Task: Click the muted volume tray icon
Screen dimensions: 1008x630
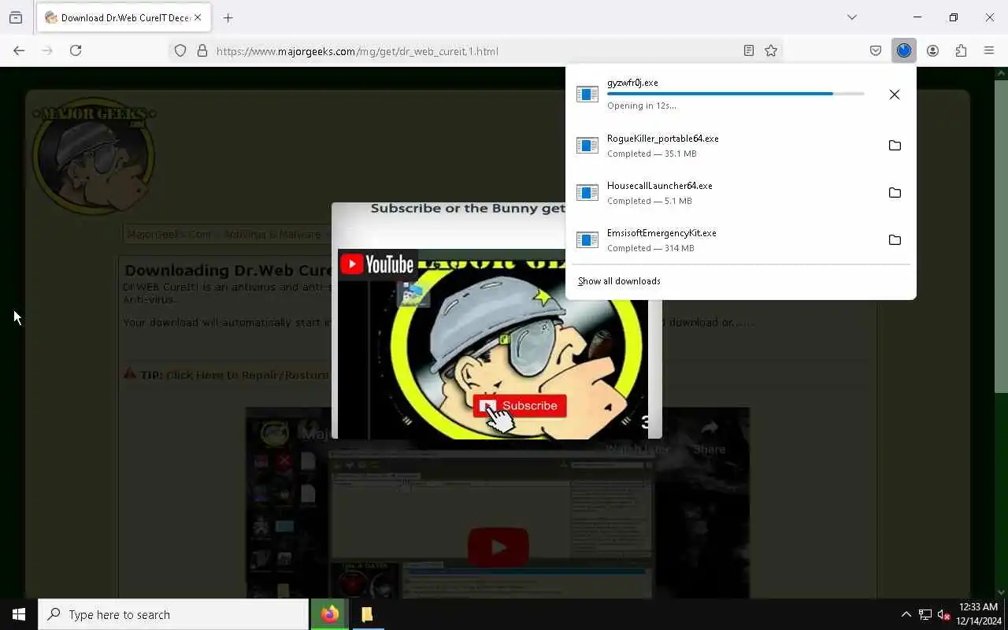Action: [x=944, y=615]
